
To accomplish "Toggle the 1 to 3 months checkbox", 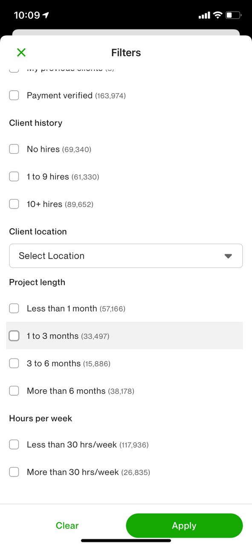I will click(14, 336).
